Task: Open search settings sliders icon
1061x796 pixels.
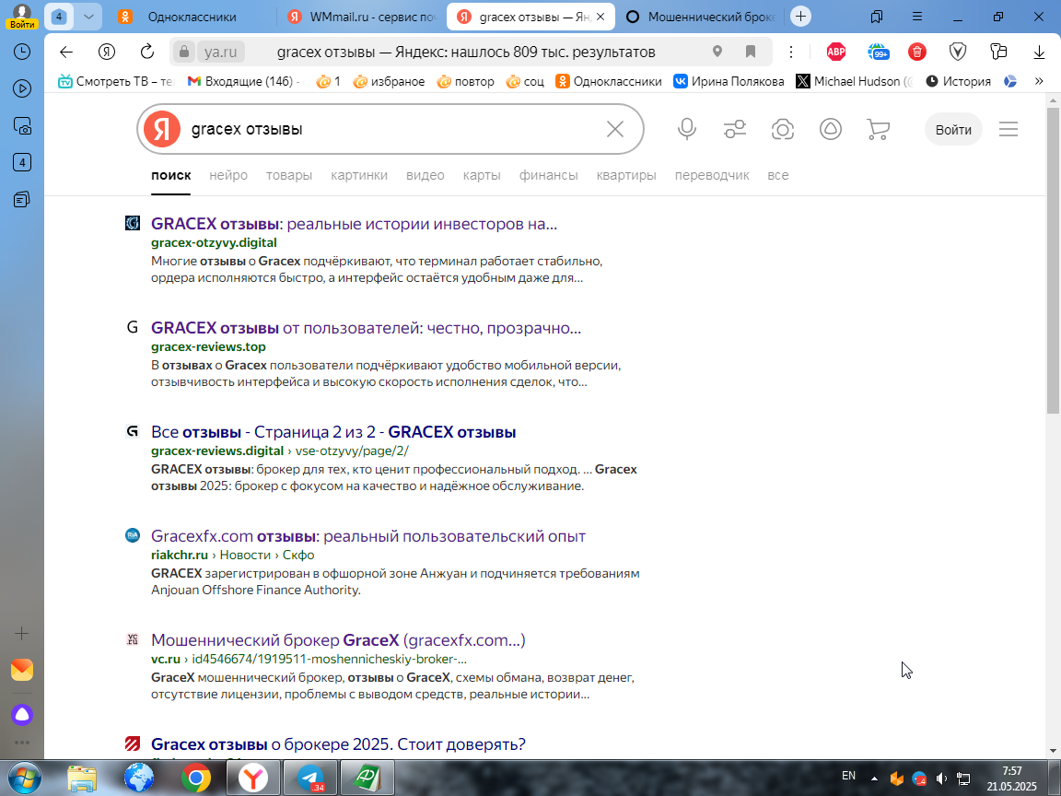Action: coord(735,129)
